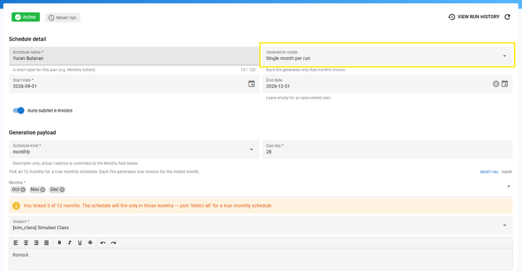Click the Start date field

pyautogui.click(x=134, y=83)
